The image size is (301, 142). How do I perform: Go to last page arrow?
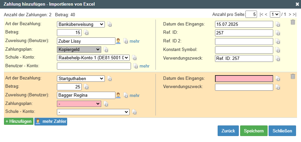point(295,15)
